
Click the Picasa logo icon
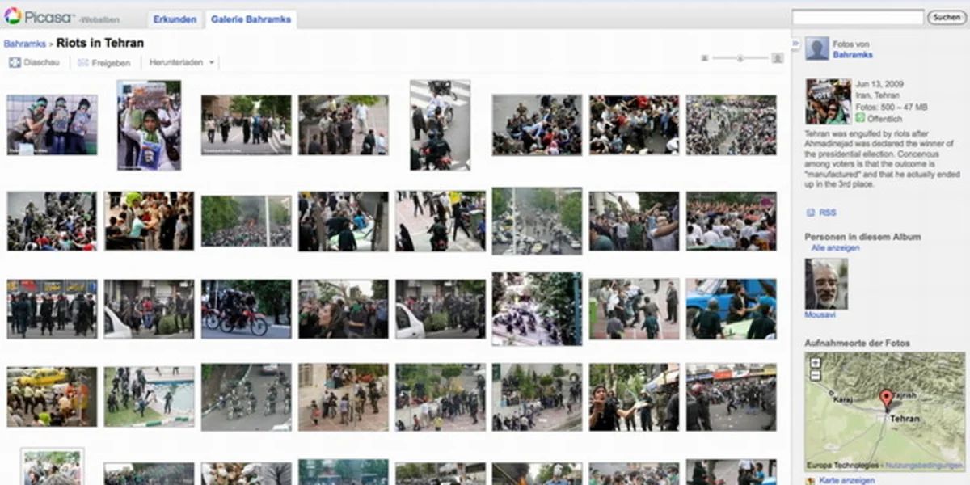(13, 16)
